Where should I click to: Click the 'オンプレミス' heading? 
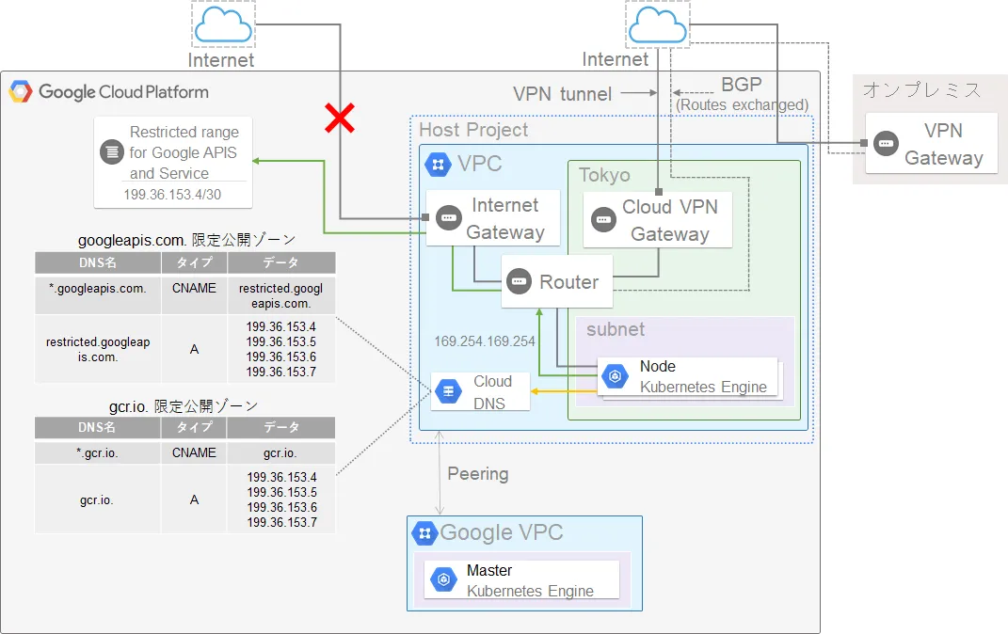point(921,90)
